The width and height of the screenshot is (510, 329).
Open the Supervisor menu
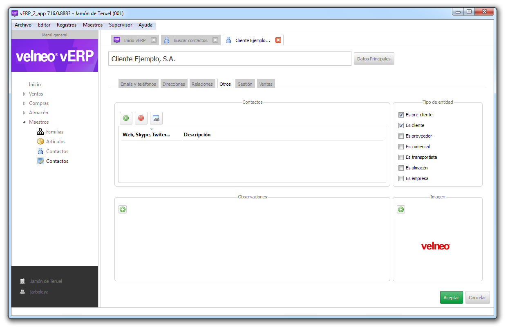(121, 25)
